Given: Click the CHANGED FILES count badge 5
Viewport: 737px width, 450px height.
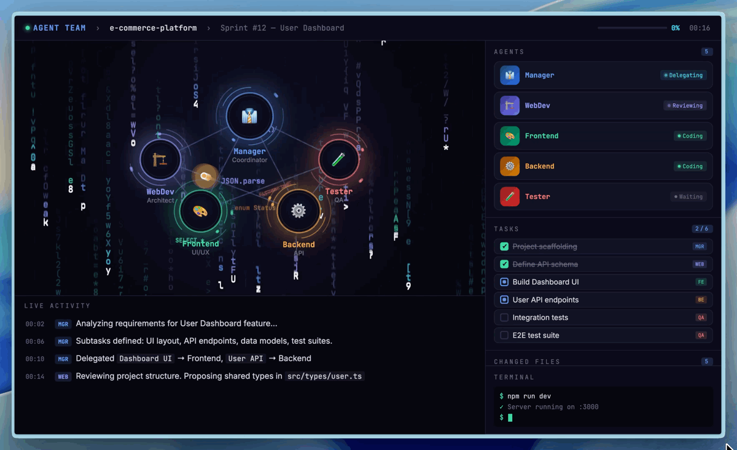Looking at the screenshot, I should tap(707, 362).
